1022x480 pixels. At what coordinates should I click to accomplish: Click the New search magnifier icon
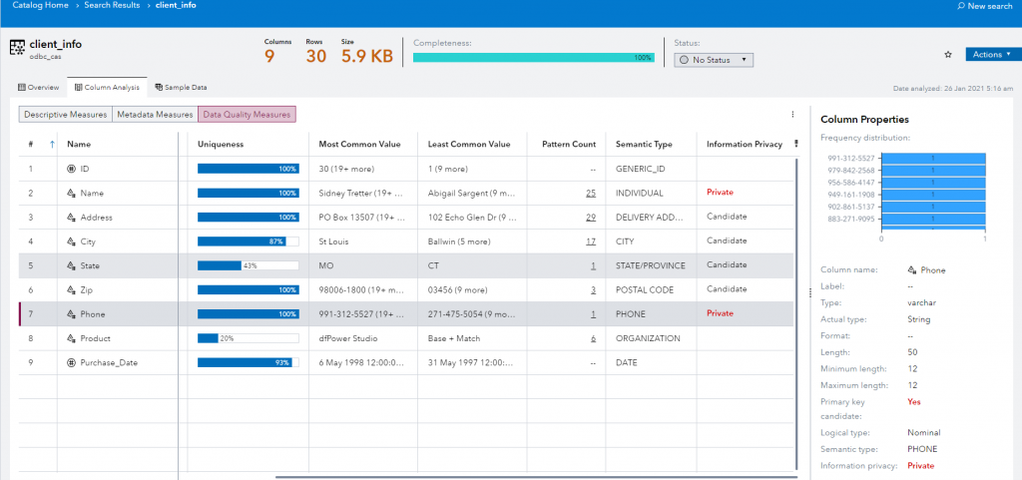point(961,6)
